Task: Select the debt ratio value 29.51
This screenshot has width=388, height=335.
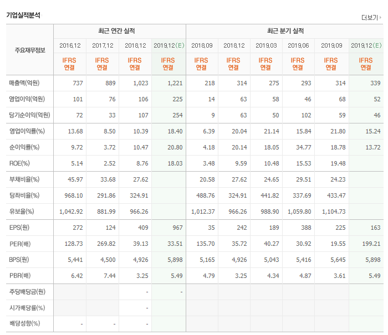Action: 304,179
